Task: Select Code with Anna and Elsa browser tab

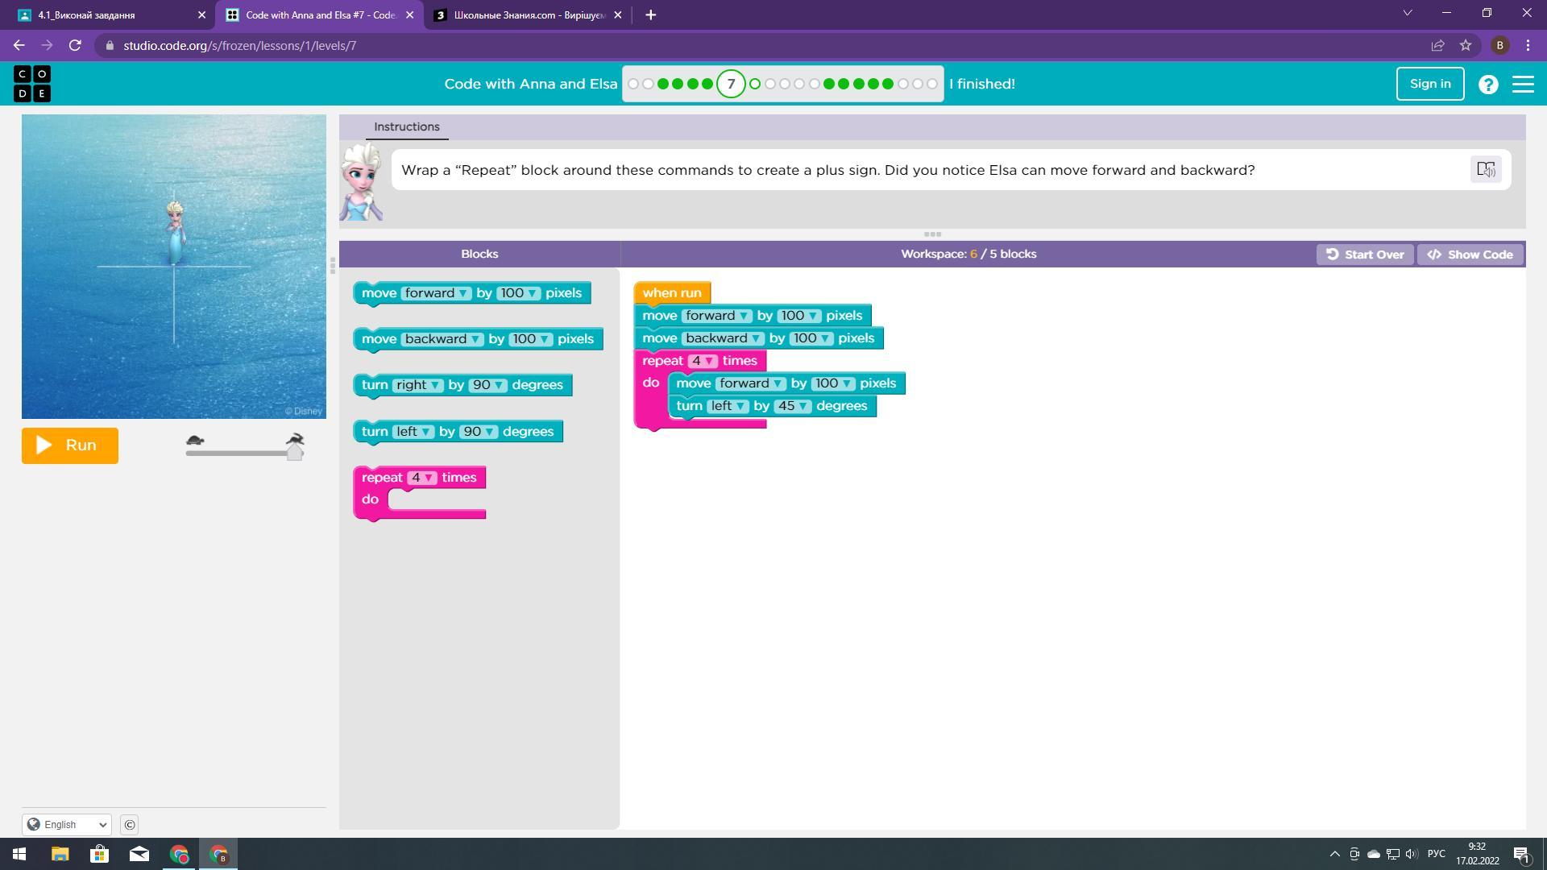Action: click(x=320, y=14)
